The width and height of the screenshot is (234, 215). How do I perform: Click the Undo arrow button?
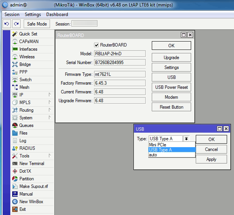point(7,24)
